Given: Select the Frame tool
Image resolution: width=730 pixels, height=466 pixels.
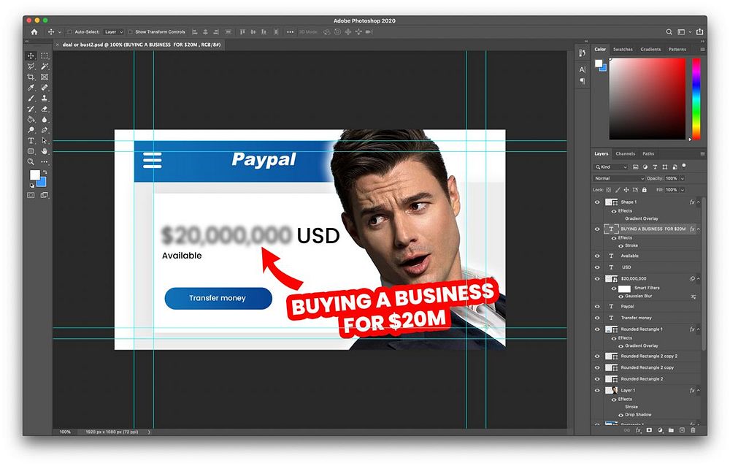Looking at the screenshot, I should pos(45,77).
